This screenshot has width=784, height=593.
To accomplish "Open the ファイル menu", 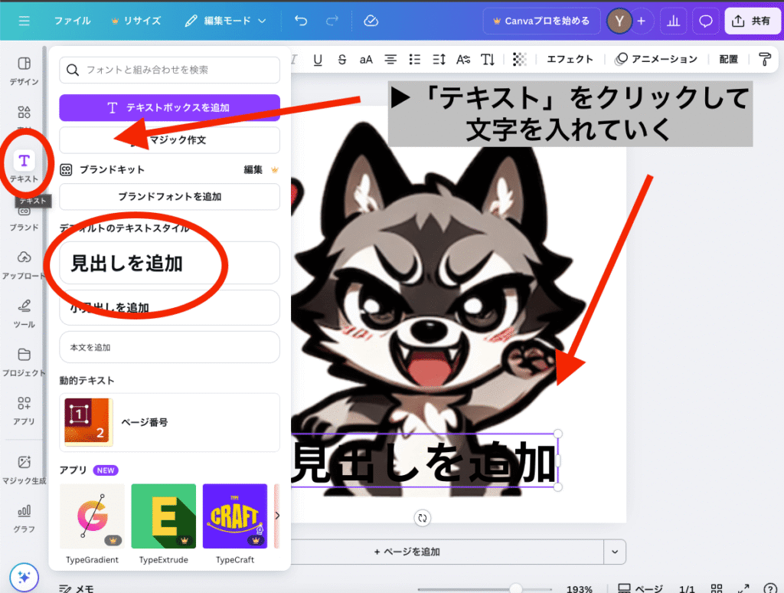I will click(x=72, y=21).
